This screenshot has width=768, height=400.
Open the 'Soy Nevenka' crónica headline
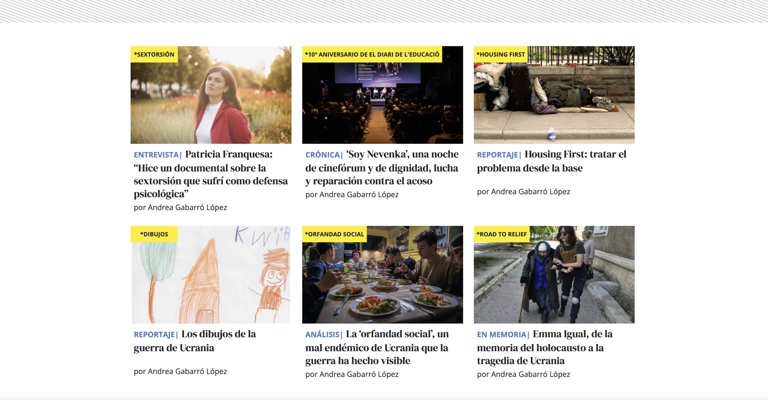(x=382, y=168)
